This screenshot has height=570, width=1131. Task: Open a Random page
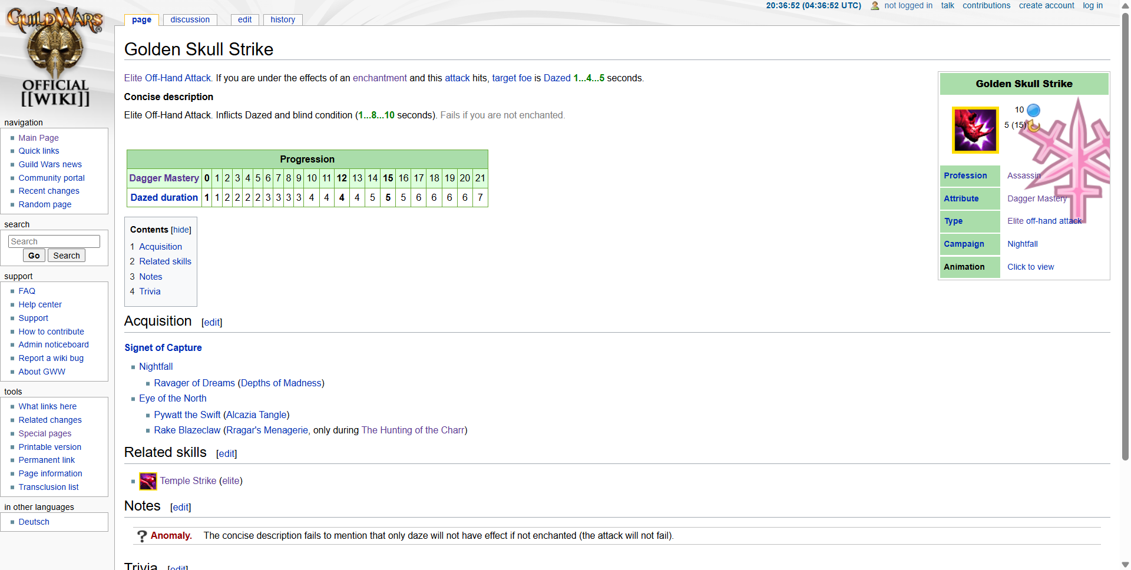pyautogui.click(x=45, y=204)
